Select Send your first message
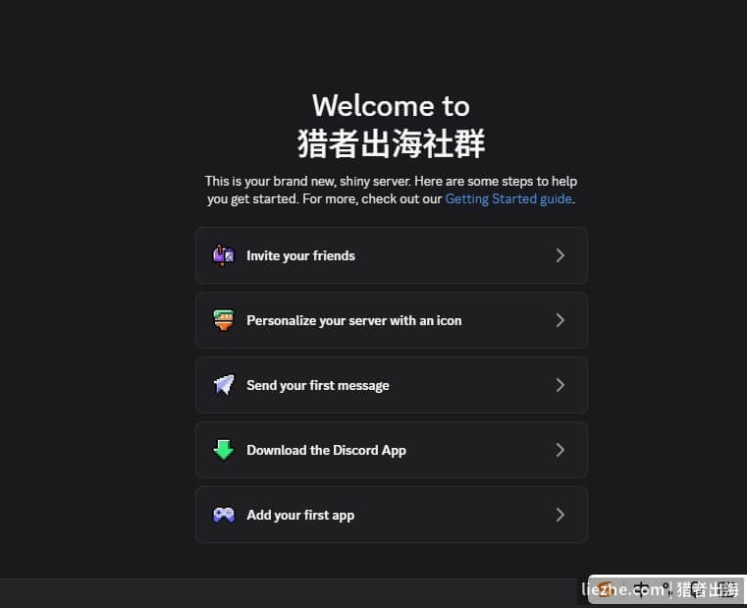The width and height of the screenshot is (747, 608). pyautogui.click(x=318, y=385)
